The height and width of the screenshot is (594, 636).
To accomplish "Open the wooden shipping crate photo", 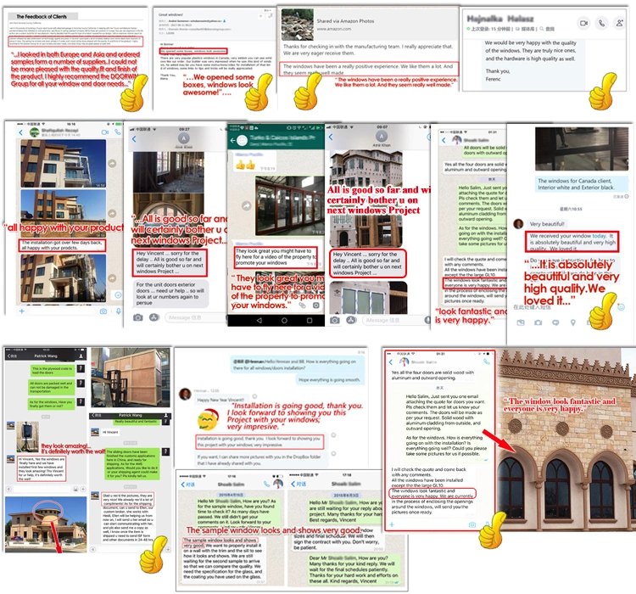I will (x=131, y=378).
